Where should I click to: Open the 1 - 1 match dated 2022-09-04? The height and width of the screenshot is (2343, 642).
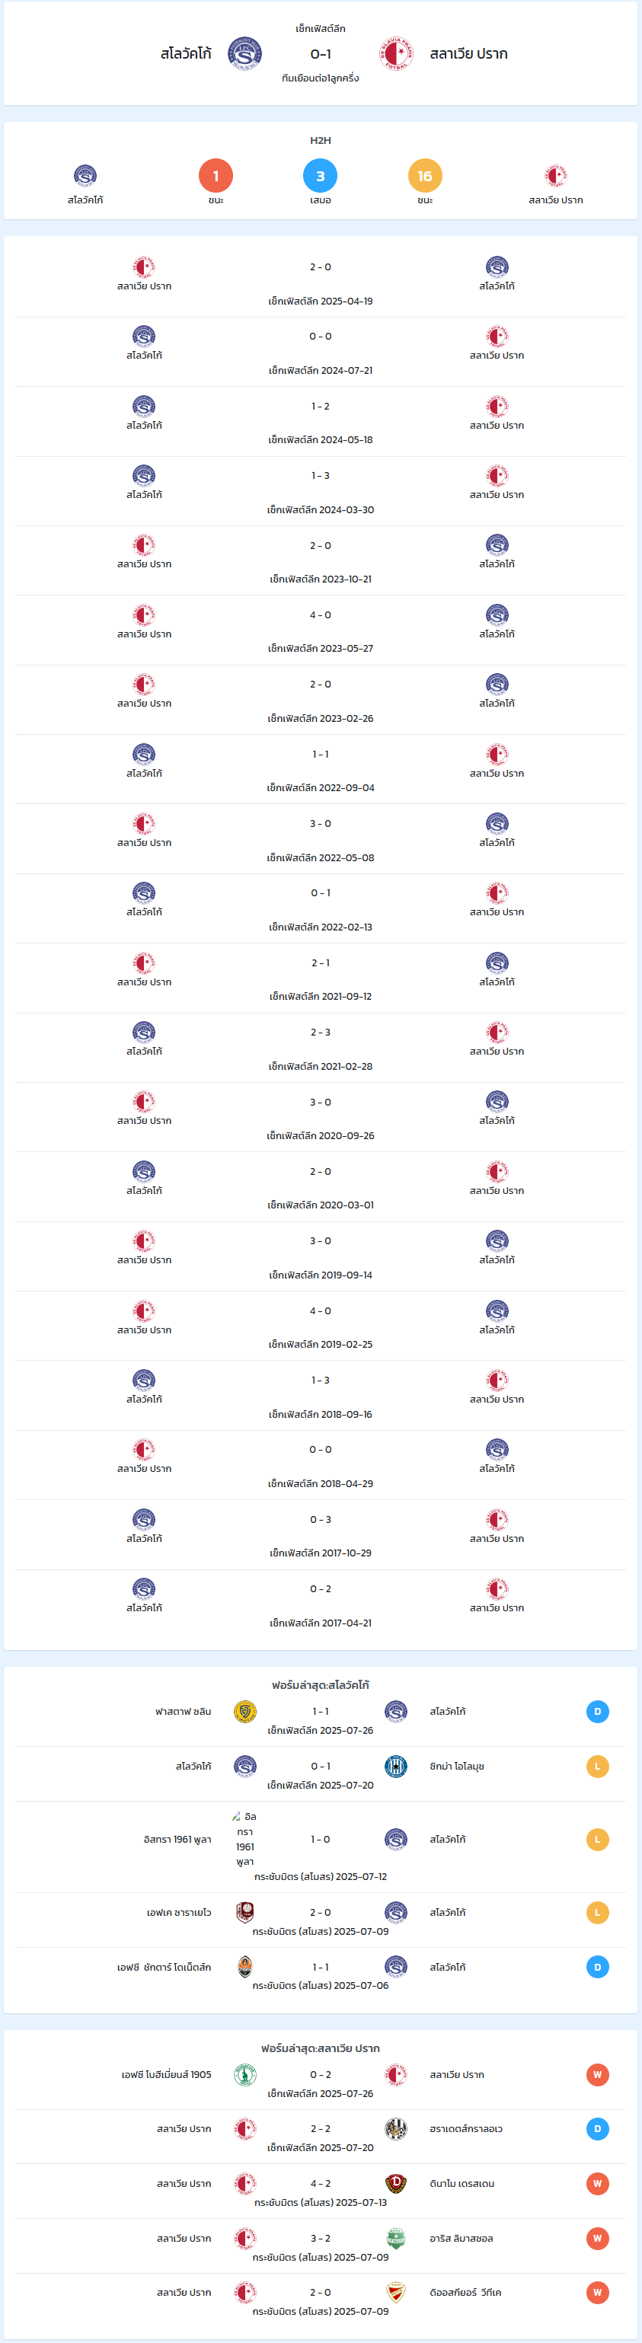[320, 770]
